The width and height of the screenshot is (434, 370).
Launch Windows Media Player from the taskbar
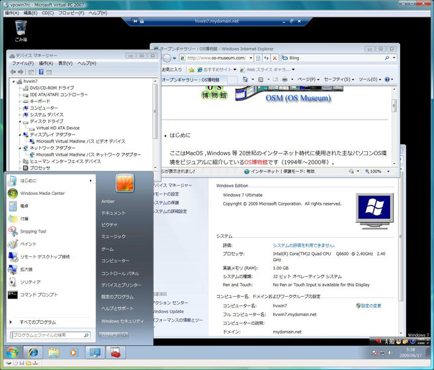tap(73, 353)
